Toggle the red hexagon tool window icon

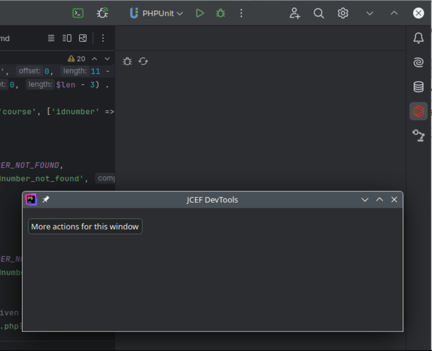(x=418, y=111)
